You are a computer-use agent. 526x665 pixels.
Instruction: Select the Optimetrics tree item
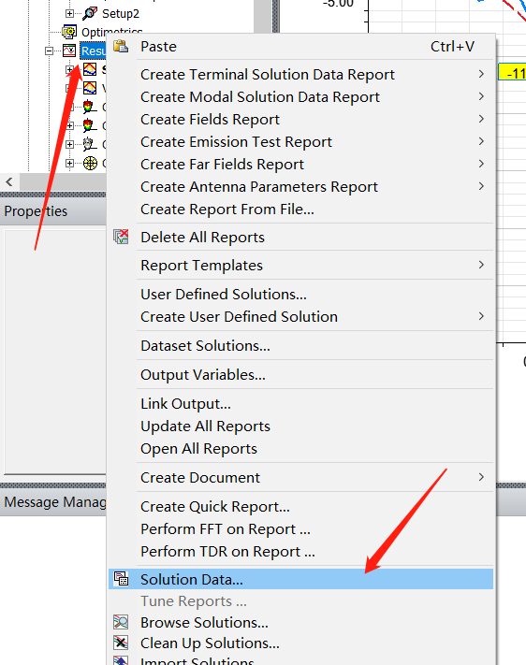pyautogui.click(x=111, y=32)
